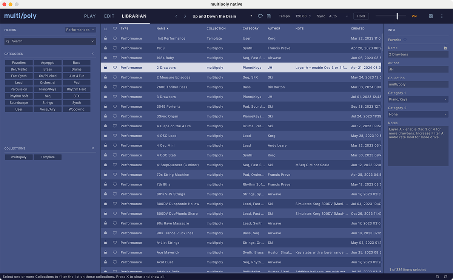Image resolution: width=453 pixels, height=280 pixels.
Task: Filter by the Template collection button
Action: coord(48,157)
